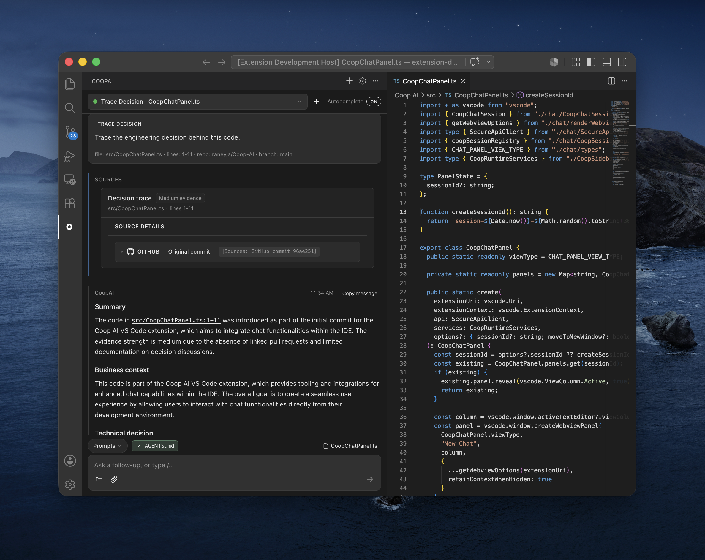Image resolution: width=705 pixels, height=560 pixels.
Task: Click the CoopChatPanel.ts file chip
Action: click(x=350, y=446)
